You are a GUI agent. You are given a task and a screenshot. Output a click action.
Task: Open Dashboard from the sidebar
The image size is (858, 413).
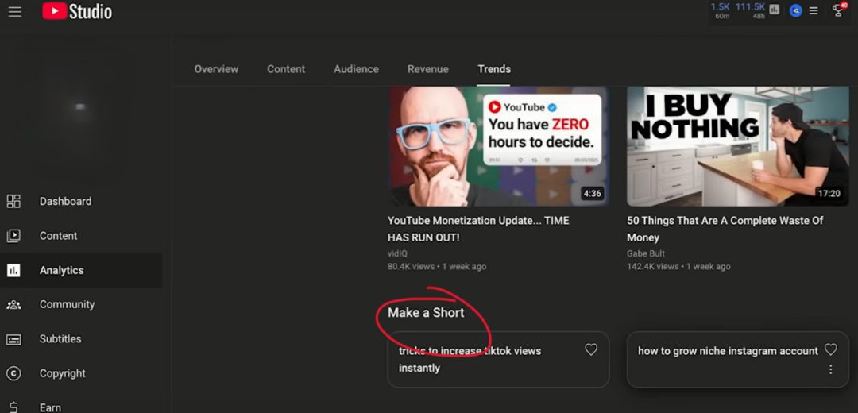pyautogui.click(x=65, y=201)
